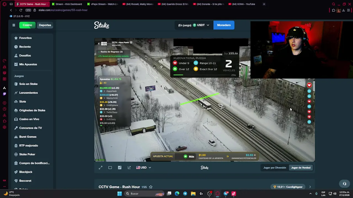
Task: Click the game back arrow near 155 logo
Action: coord(99,43)
